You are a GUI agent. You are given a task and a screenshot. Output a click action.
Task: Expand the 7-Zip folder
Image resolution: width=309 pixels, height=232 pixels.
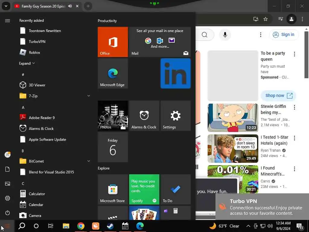coord(55,96)
